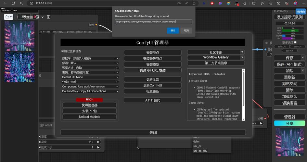
Task: Open site information icon in address bar
Action: coord(31,3)
